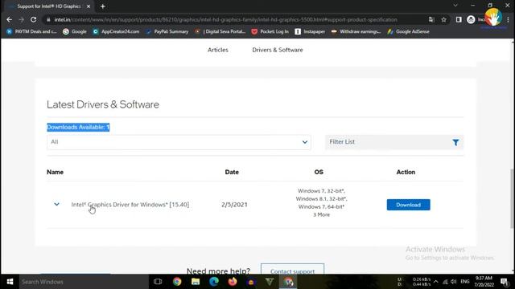This screenshot has height=289, width=515.
Task: Launch Chrome from the taskbar
Action: tap(177, 282)
